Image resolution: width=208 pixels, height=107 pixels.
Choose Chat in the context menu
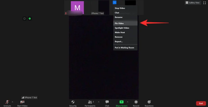[x=125, y=13]
